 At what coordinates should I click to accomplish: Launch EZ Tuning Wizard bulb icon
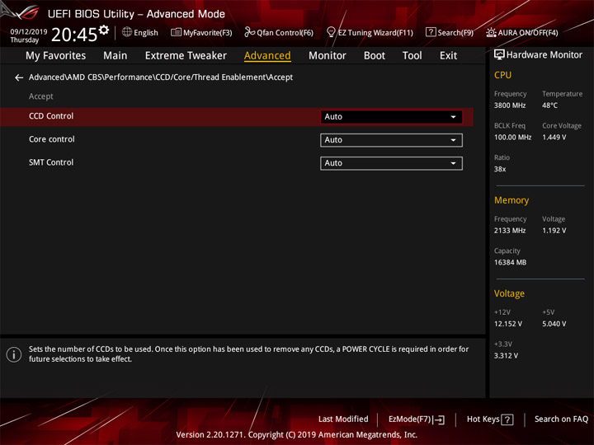tap(331, 32)
